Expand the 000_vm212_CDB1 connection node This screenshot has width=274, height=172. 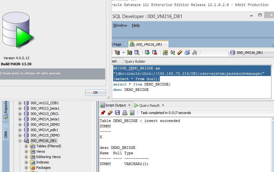point(20,103)
